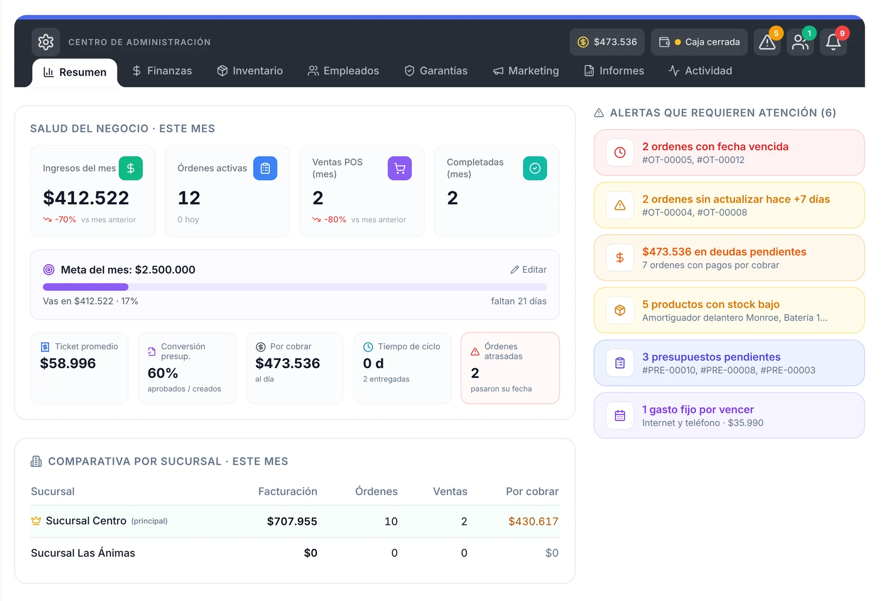
Task: Click the Ticket promedio $58.996 card
Action: coord(79,368)
